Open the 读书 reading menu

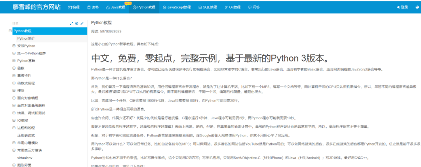[x=93, y=7]
